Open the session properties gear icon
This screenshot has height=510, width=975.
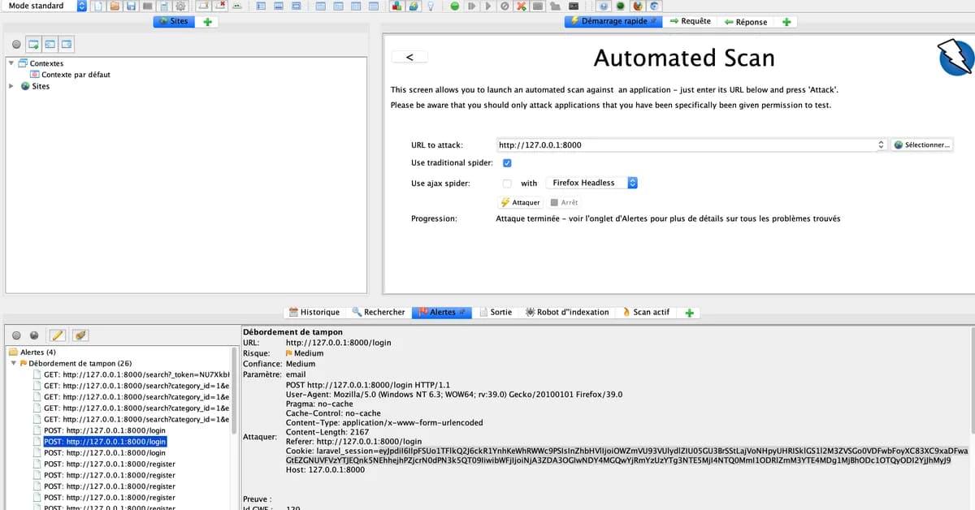pyautogui.click(x=181, y=7)
